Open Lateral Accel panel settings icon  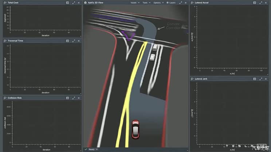[x=255, y=3]
